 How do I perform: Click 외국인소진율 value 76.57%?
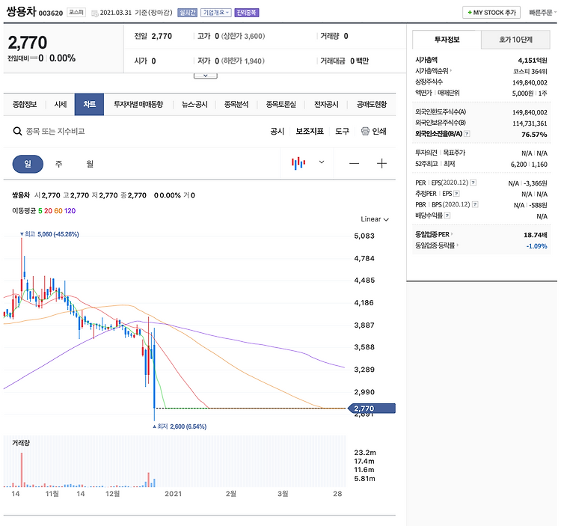(534, 134)
